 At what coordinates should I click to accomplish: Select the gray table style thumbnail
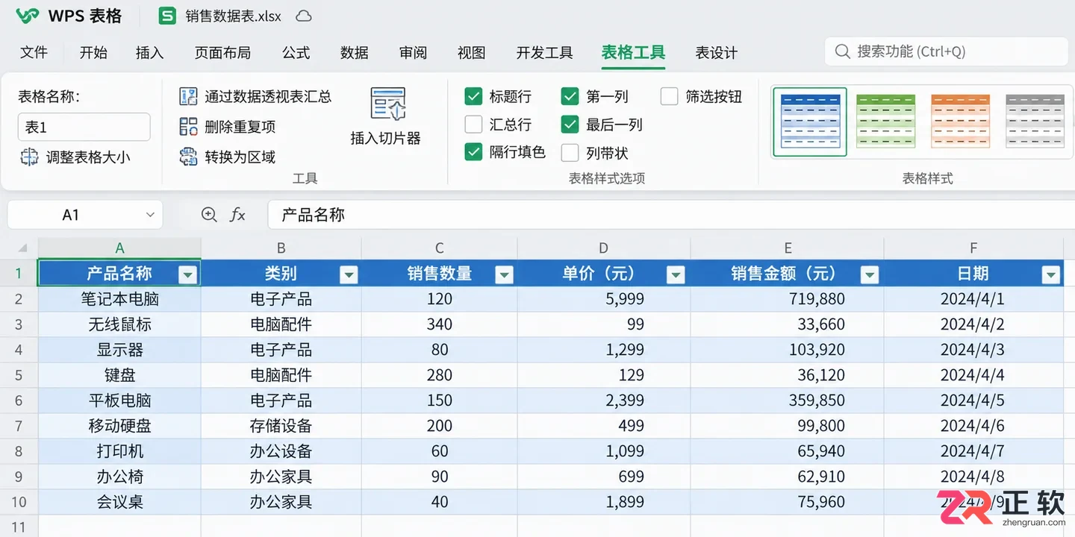tap(1035, 121)
